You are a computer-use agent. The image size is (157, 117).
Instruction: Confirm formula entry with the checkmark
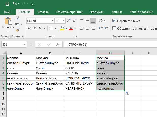pyautogui.click(x=49, y=44)
